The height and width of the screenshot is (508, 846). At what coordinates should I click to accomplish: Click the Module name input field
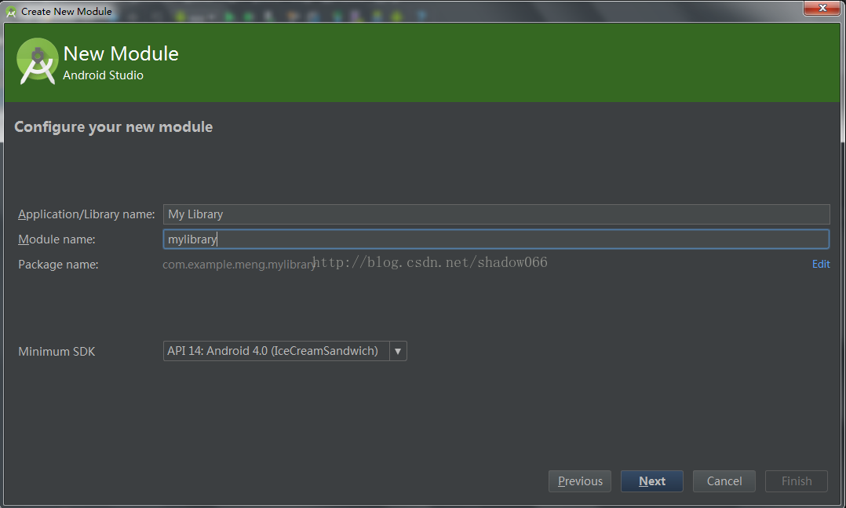496,239
